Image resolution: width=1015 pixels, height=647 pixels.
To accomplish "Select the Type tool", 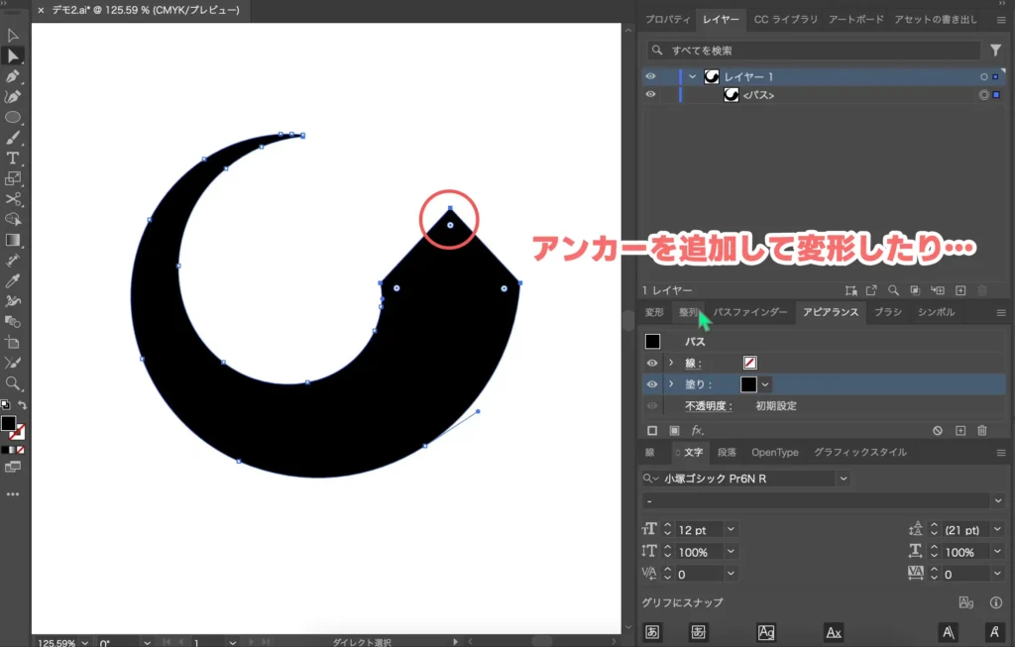I will point(14,159).
